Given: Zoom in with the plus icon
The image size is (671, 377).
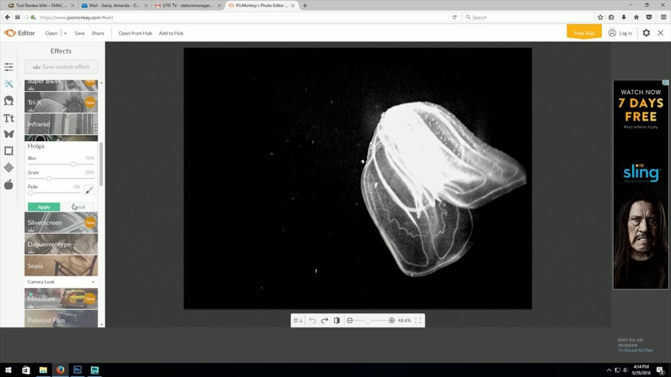Looking at the screenshot, I should click(x=392, y=320).
